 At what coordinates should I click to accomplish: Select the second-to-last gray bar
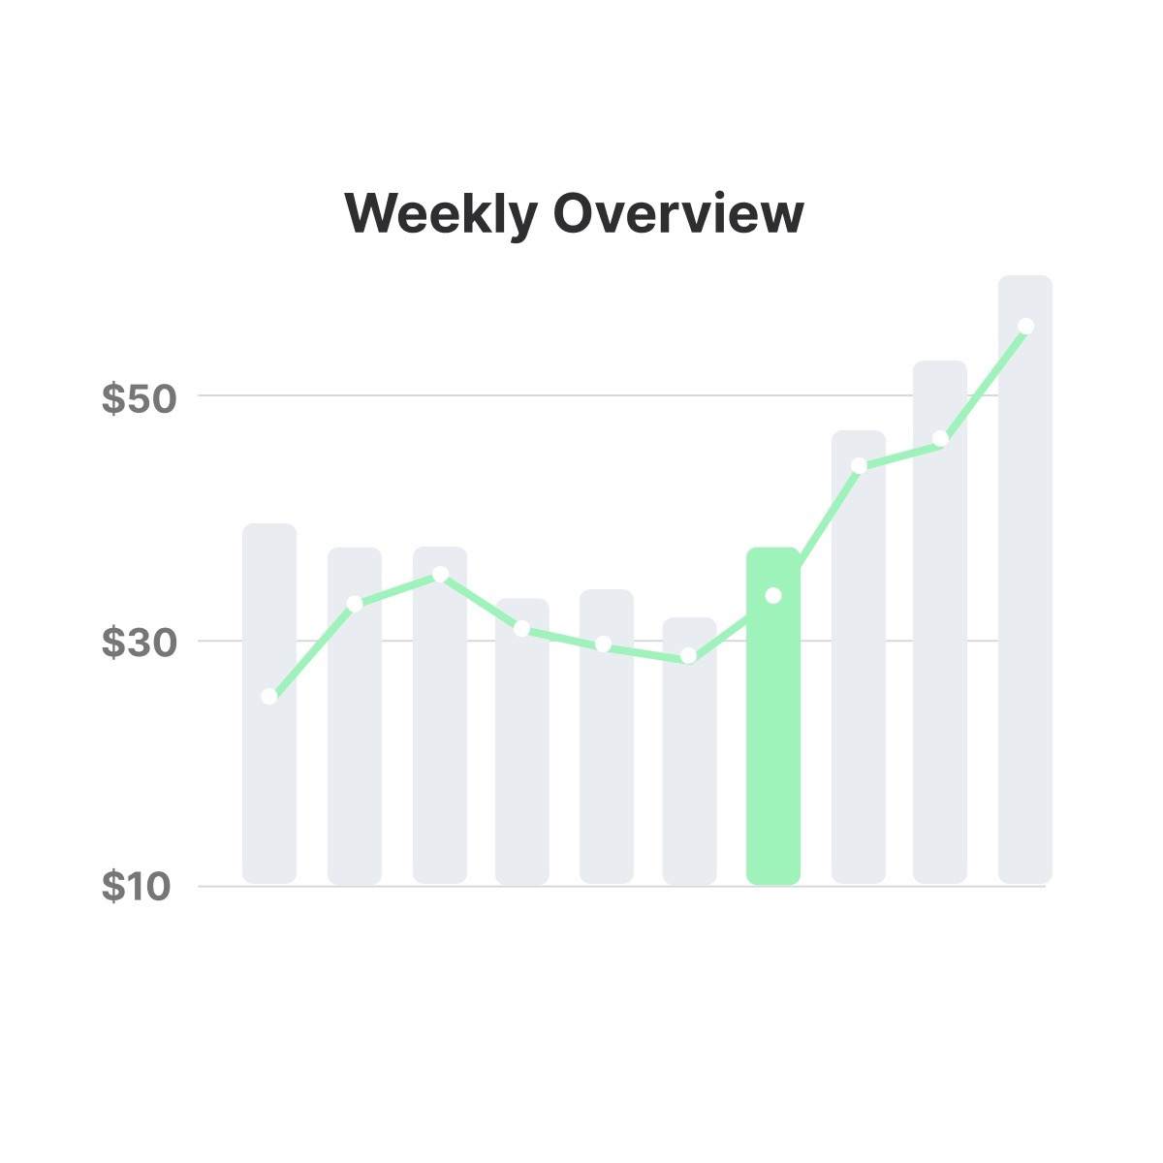point(940,622)
